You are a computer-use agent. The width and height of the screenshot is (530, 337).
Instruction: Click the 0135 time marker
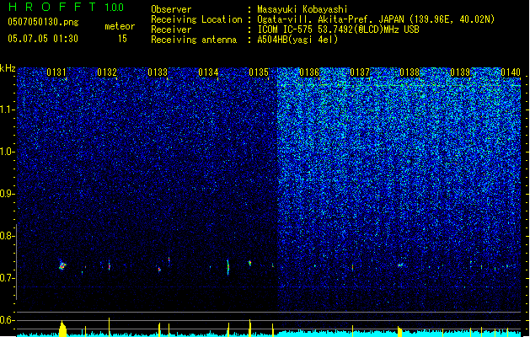point(259,72)
